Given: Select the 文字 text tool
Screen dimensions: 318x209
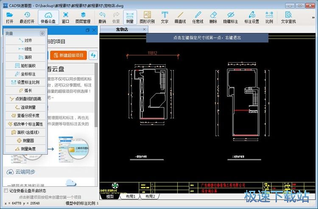Looking at the screenshot, I should point(165,17).
